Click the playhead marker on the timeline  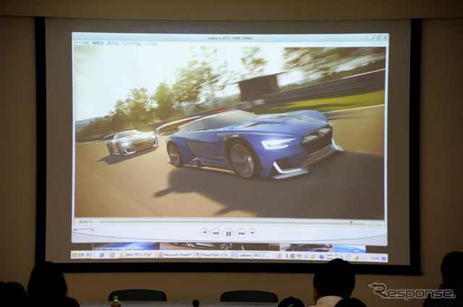[x=351, y=222]
